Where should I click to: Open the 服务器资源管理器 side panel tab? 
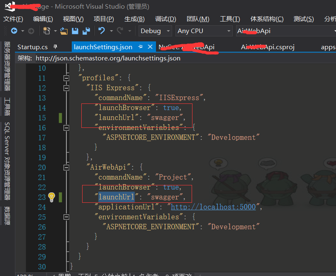pyautogui.click(x=7, y=66)
